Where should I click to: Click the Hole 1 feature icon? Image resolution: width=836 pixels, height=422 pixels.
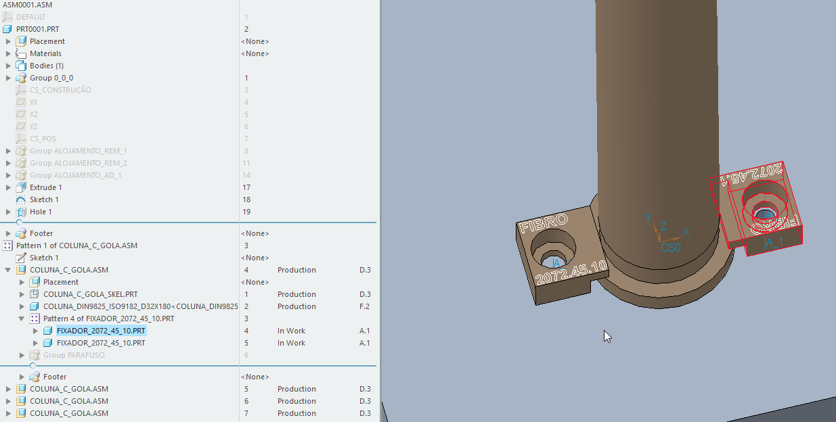(x=21, y=212)
